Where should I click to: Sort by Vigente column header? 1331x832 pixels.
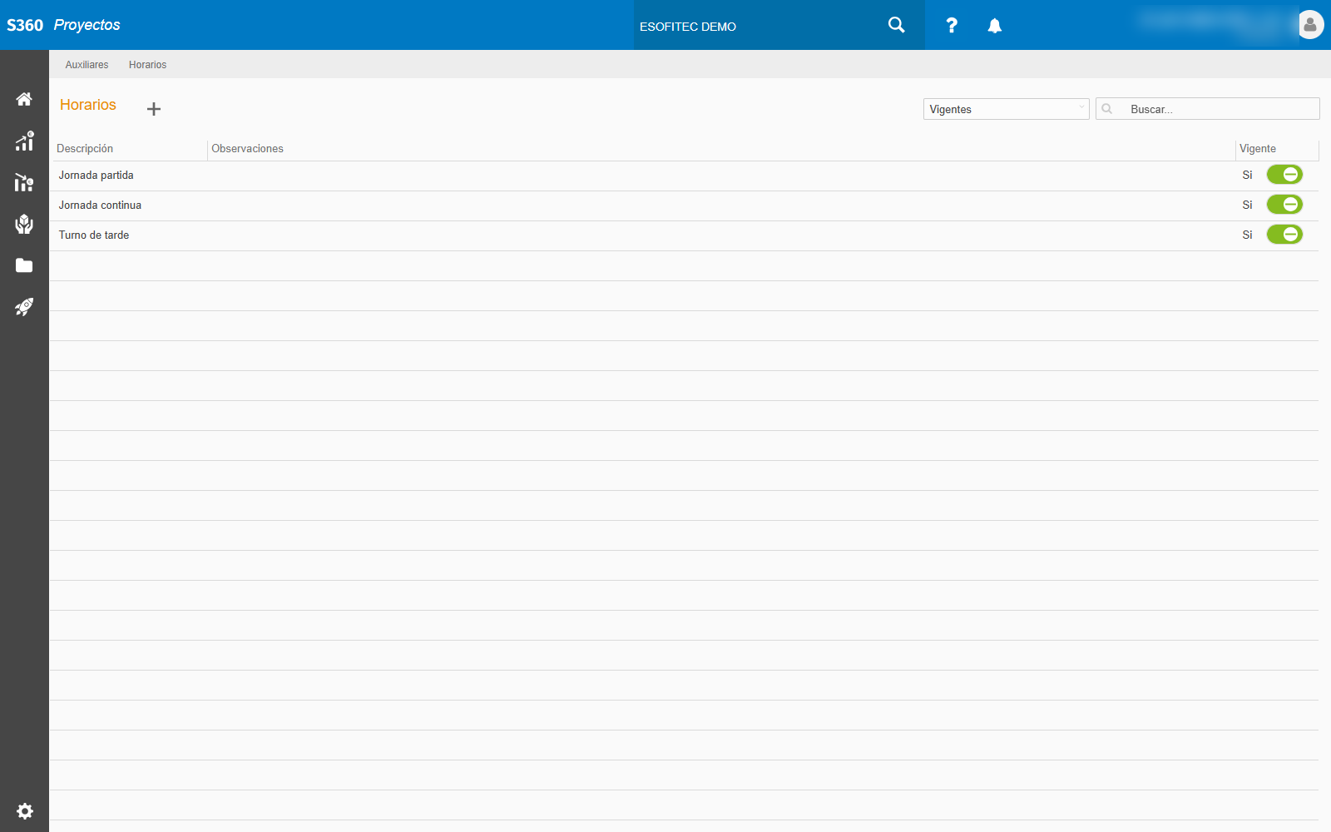(x=1257, y=149)
